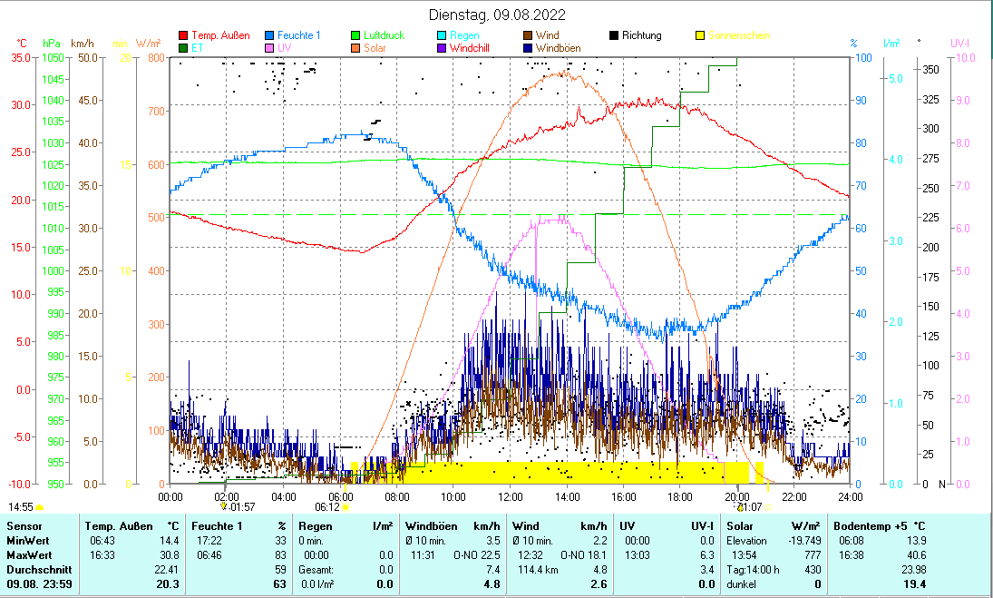Click the current ground temperature 19.4

pos(914,584)
